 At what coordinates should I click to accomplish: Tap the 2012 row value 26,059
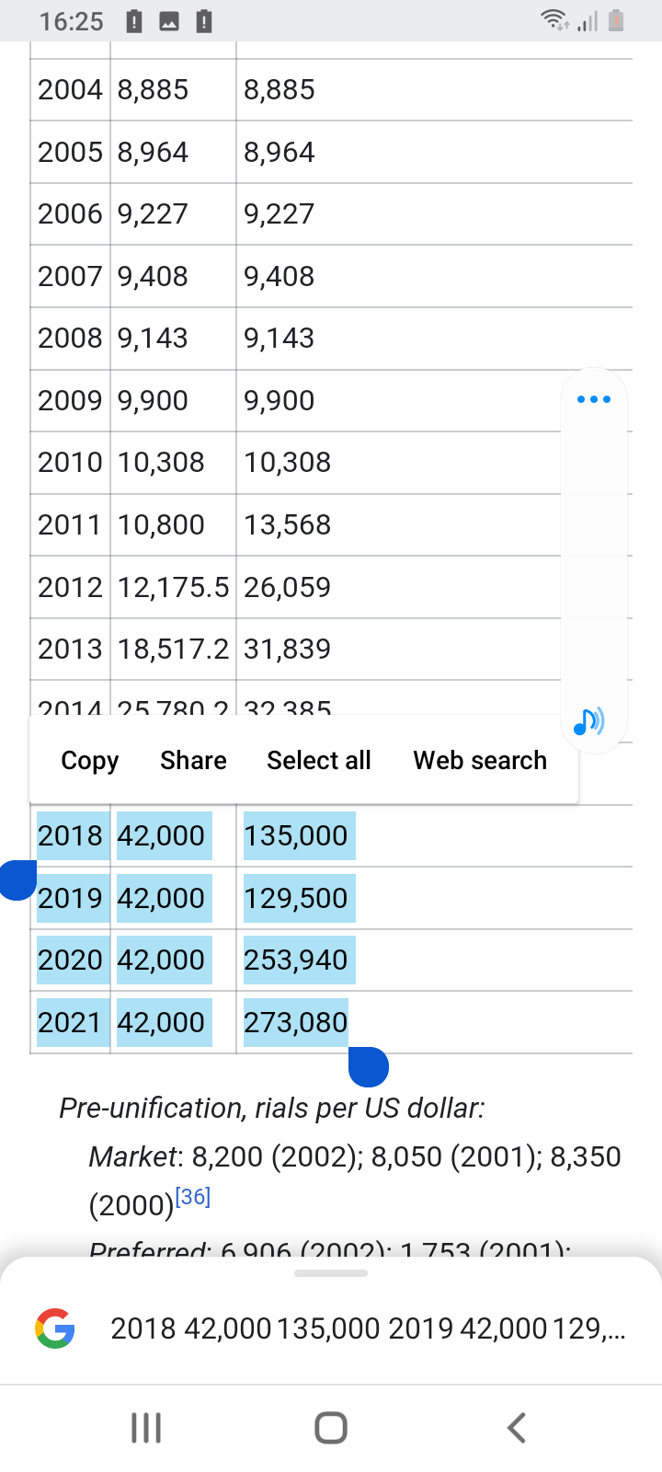287,587
